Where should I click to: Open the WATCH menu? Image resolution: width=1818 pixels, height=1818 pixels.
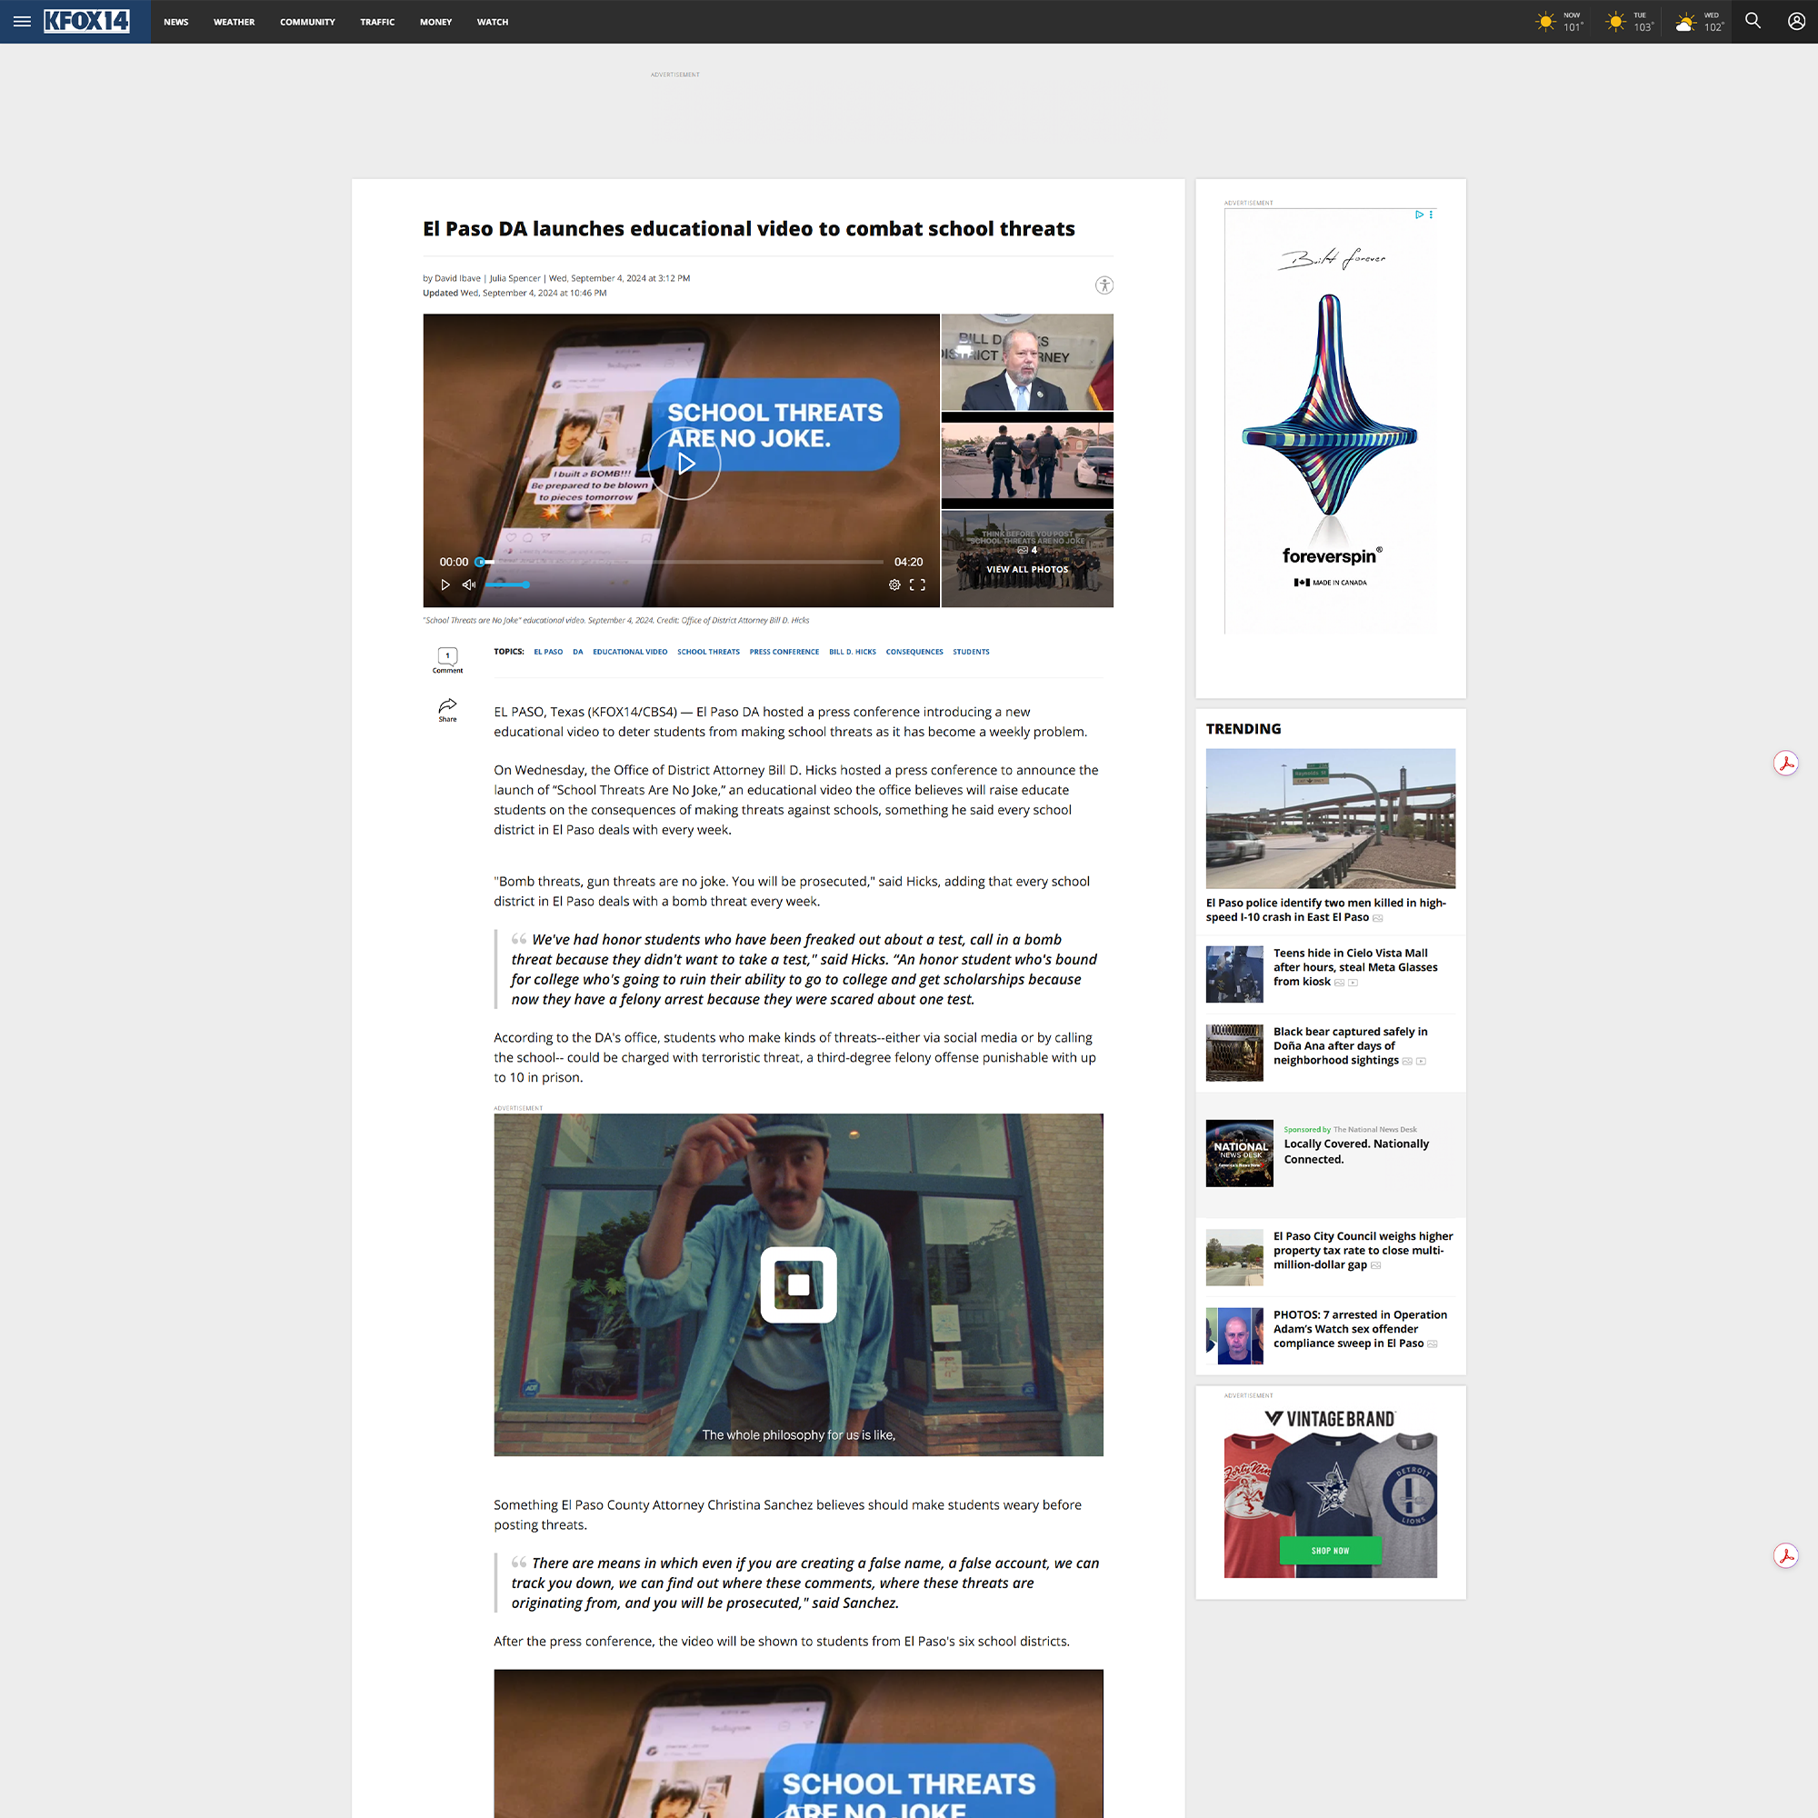492,22
